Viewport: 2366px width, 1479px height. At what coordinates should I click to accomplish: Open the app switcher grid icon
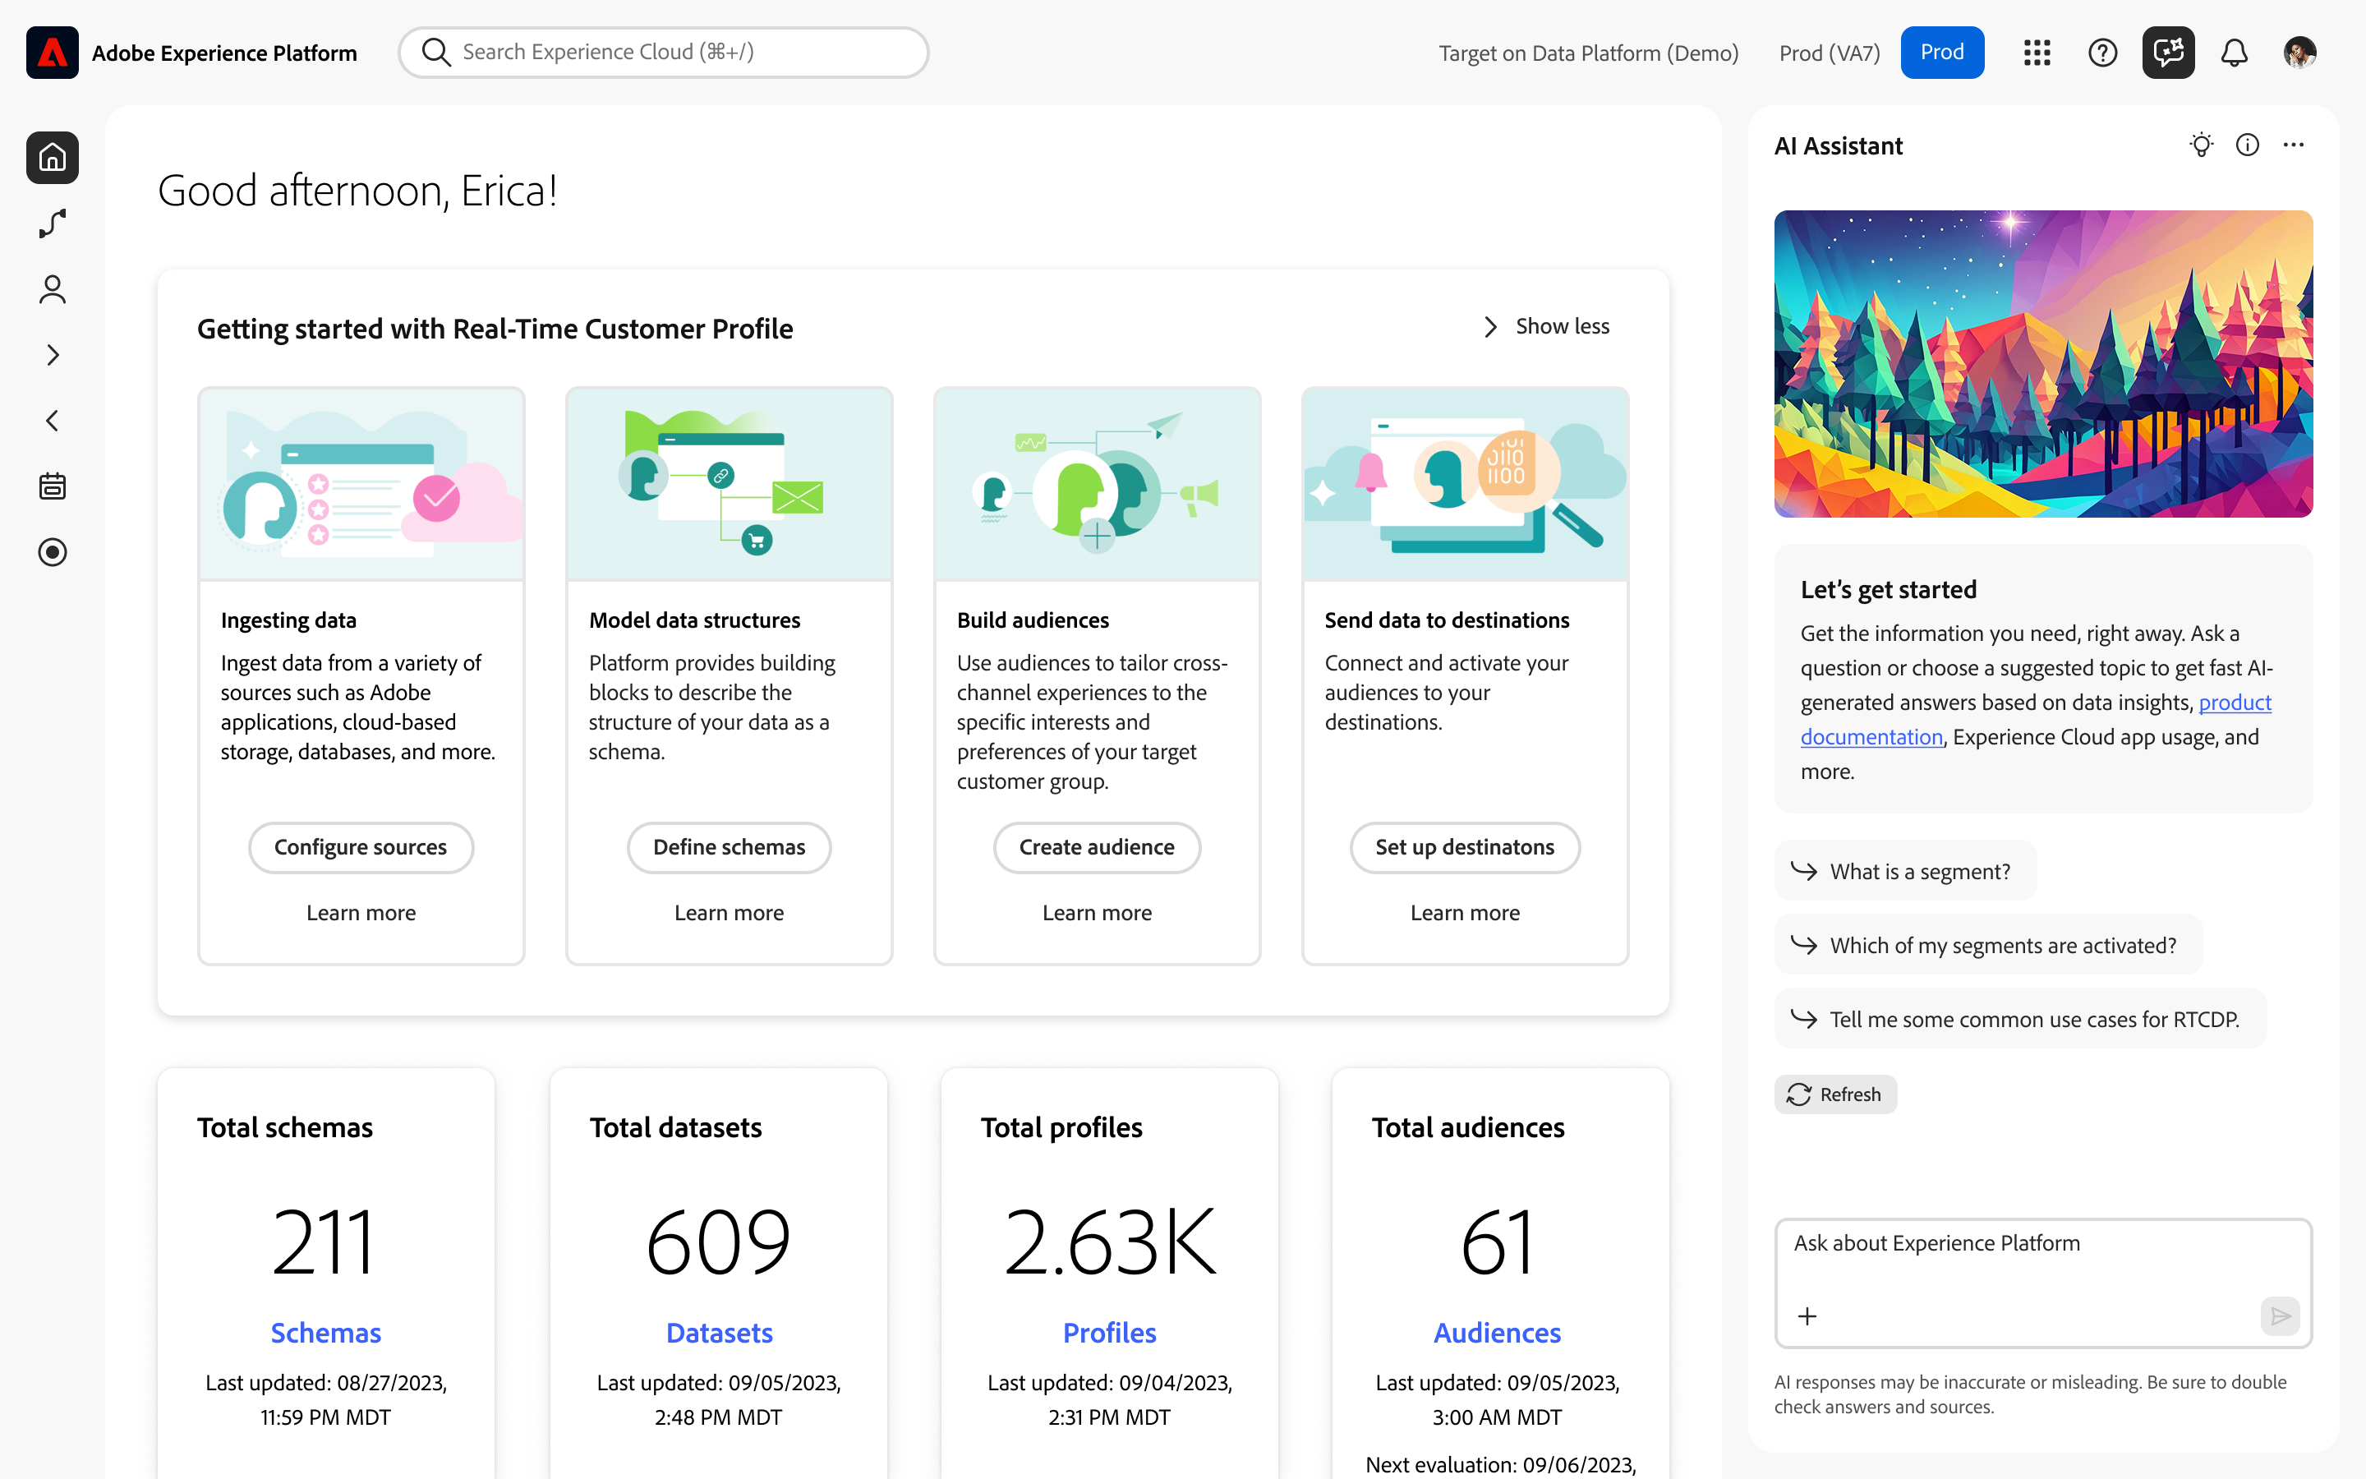pyautogui.click(x=2037, y=53)
